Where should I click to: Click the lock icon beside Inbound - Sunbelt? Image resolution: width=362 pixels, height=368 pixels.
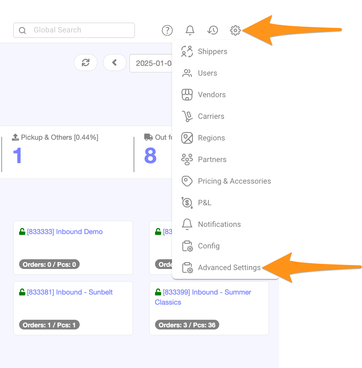click(22, 292)
